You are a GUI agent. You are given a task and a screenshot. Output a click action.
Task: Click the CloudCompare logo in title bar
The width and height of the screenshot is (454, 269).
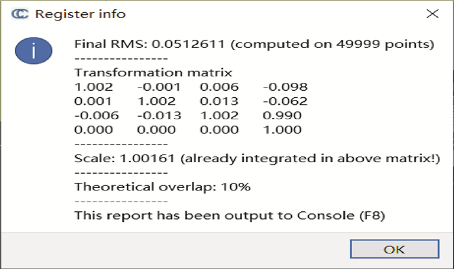pyautogui.click(x=20, y=14)
